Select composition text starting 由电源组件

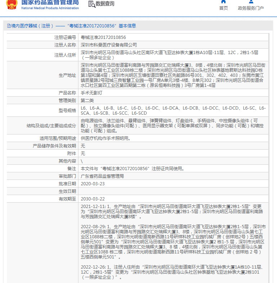click(x=172, y=126)
